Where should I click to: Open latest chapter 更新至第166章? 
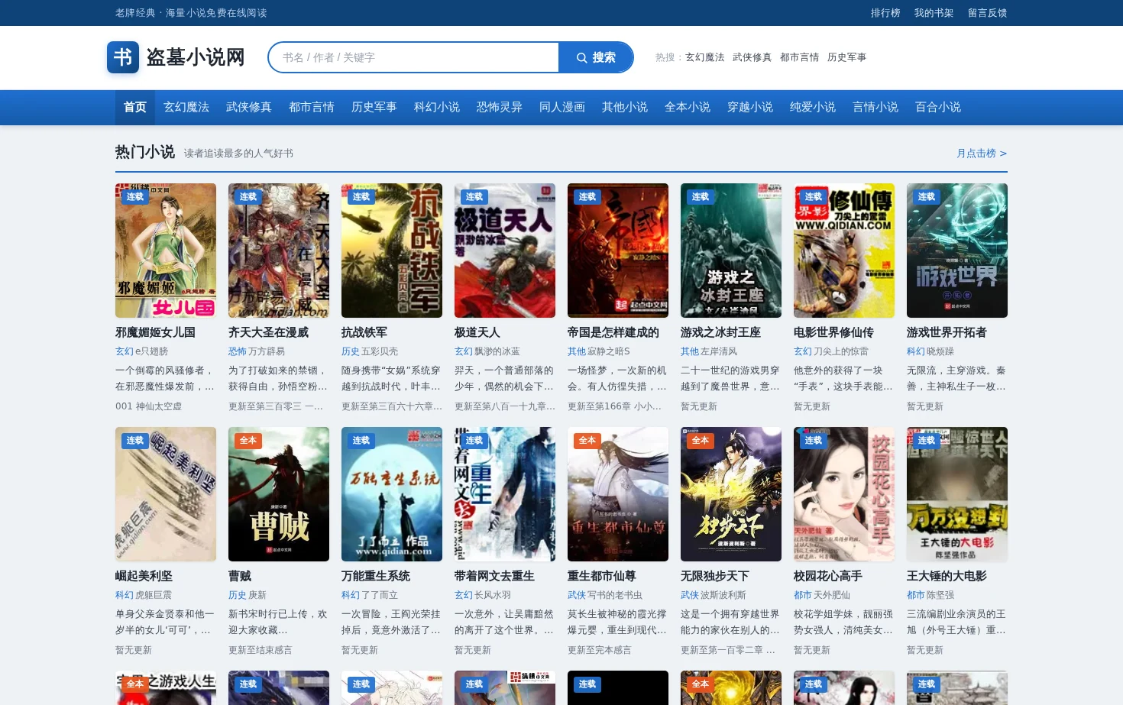(614, 406)
